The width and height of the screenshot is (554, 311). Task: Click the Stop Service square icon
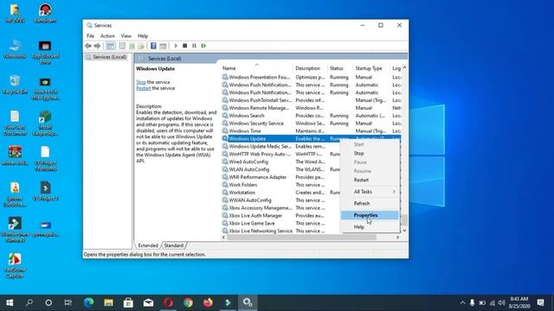coord(184,46)
